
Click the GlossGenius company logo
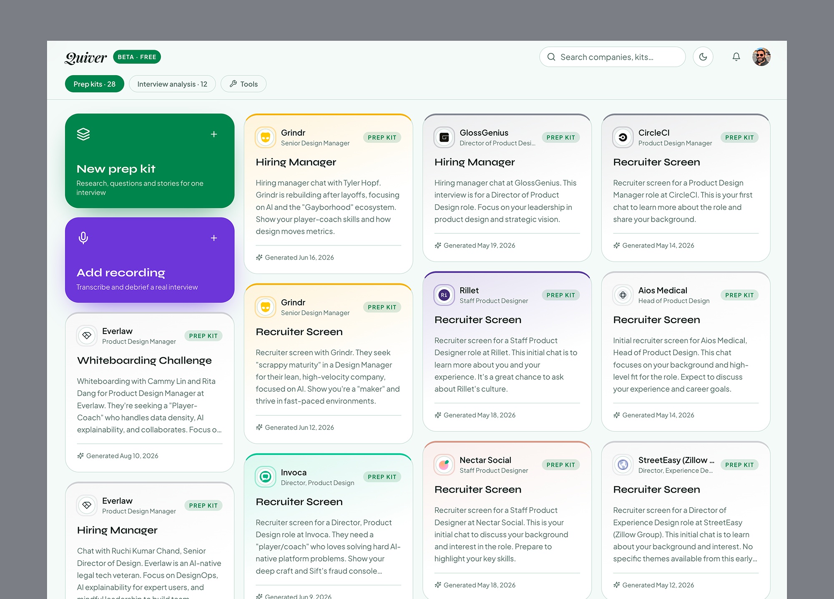444,137
